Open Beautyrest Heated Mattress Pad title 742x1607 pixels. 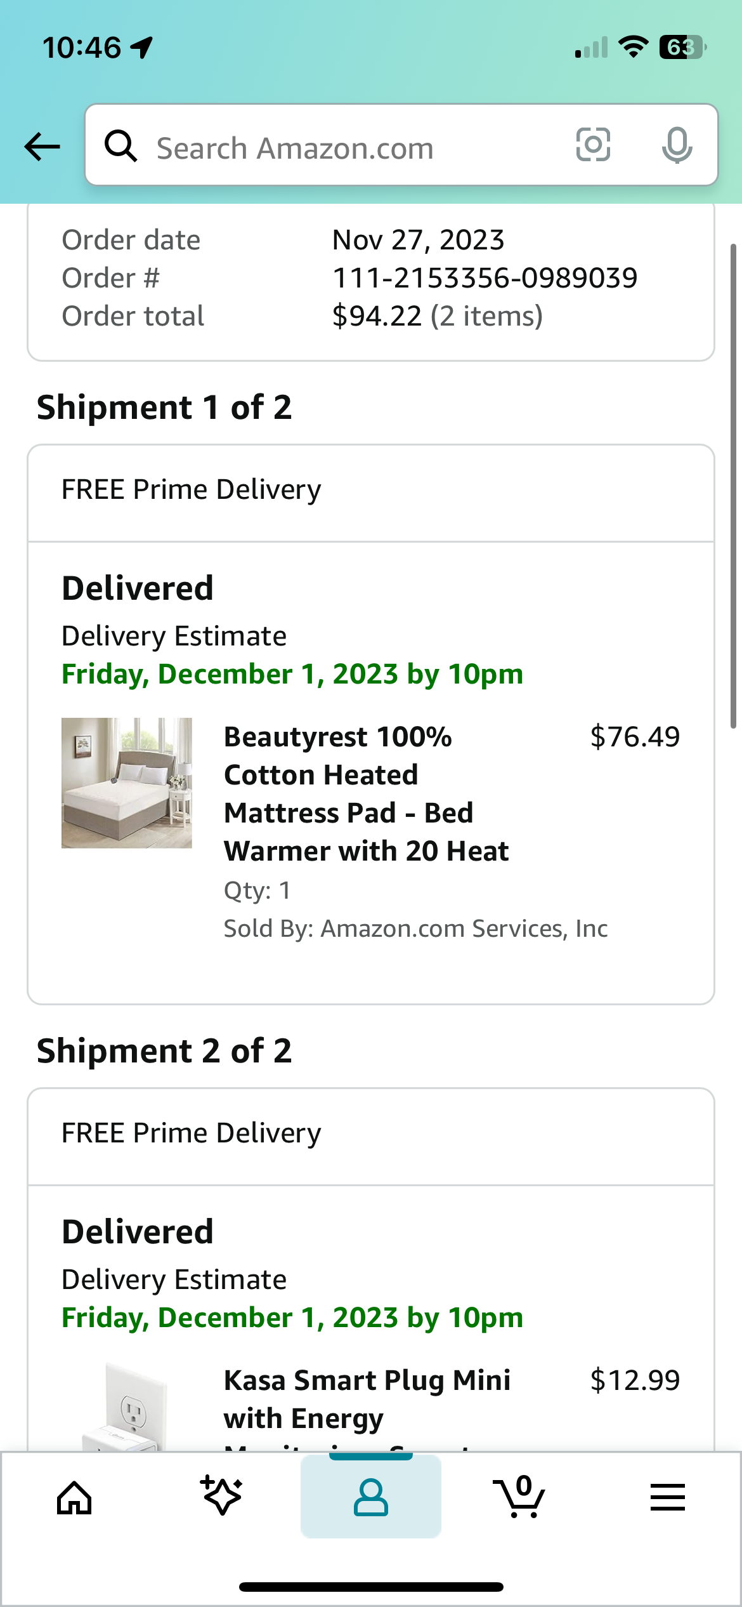pyautogui.click(x=366, y=794)
